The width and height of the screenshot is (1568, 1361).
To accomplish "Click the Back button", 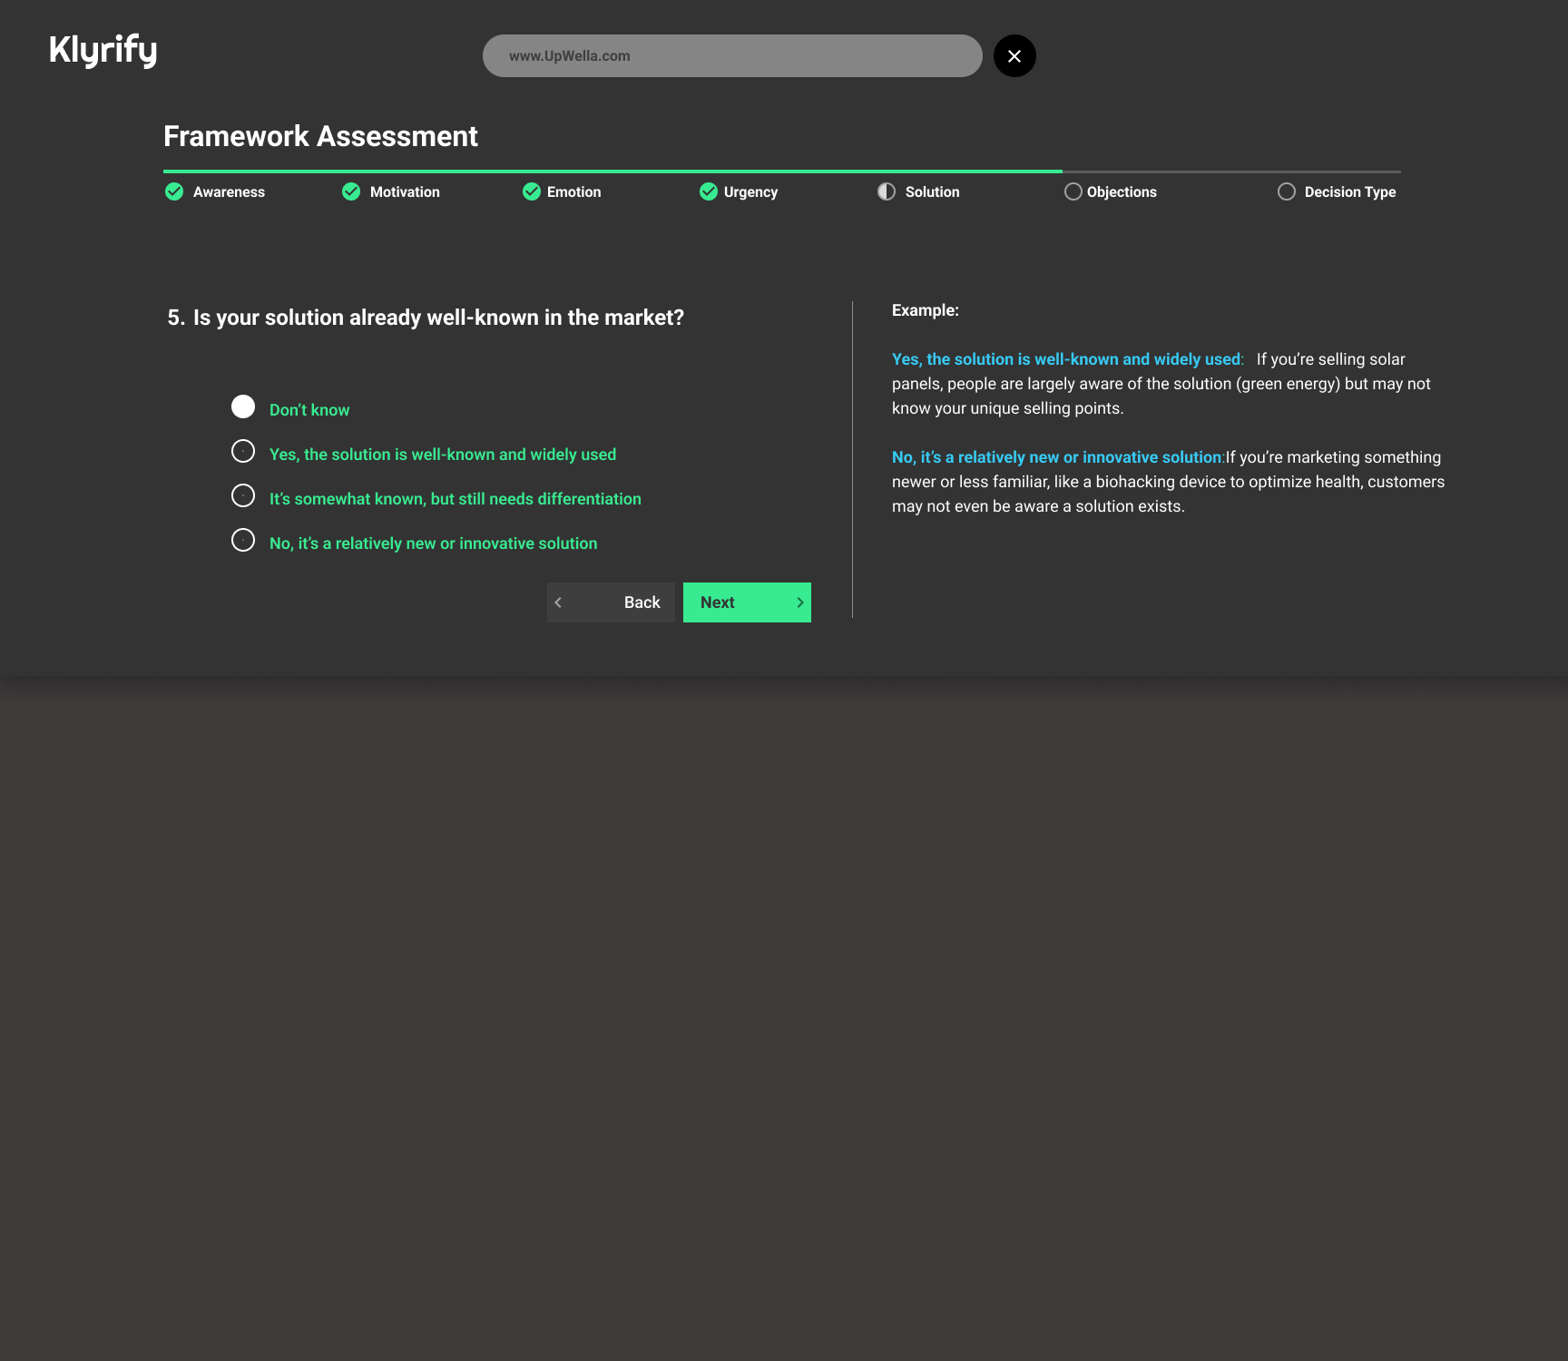I will (611, 602).
